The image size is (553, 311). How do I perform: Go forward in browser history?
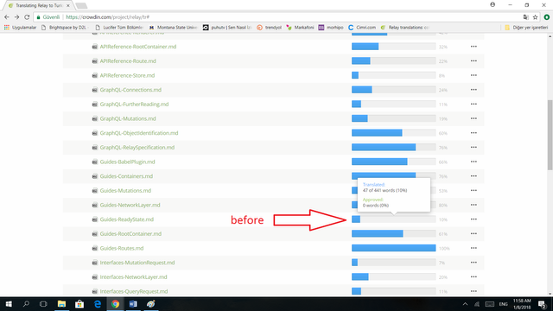[16, 17]
